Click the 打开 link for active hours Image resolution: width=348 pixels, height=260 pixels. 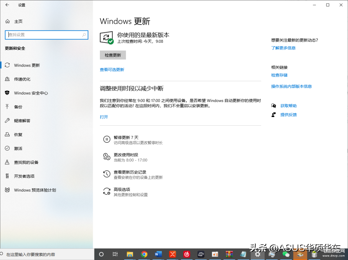pos(104,117)
